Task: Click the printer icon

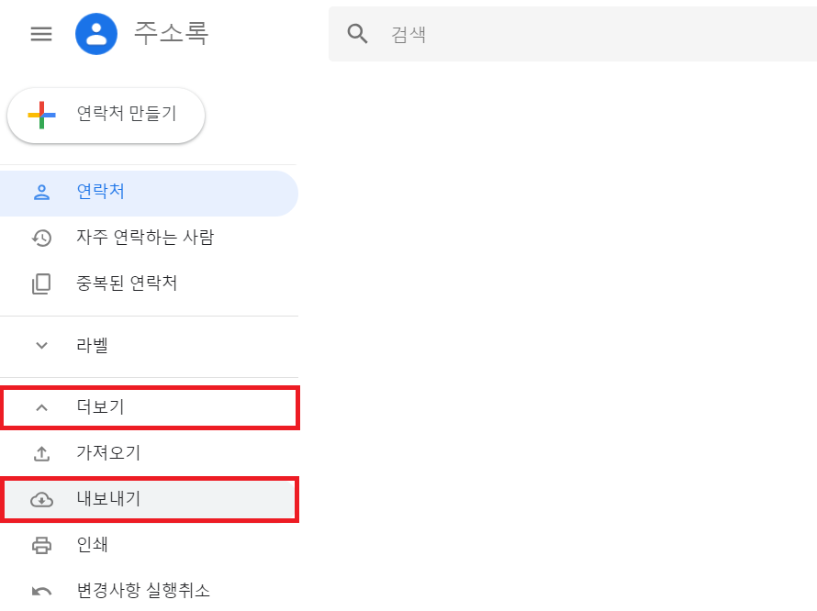Action: coord(41,545)
